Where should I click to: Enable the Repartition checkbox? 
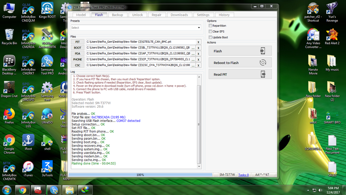click(211, 26)
